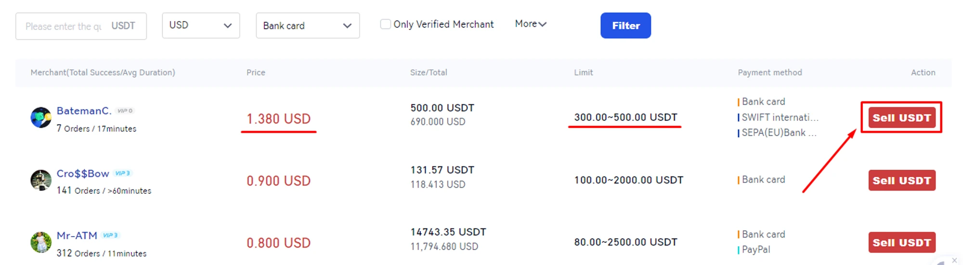Click Sell USDT for Cro$$Bow offer
This screenshot has width=963, height=265.
pos(901,180)
